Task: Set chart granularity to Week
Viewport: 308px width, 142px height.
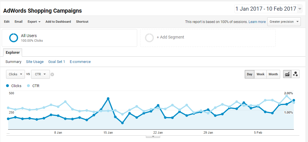Action: tap(260, 74)
